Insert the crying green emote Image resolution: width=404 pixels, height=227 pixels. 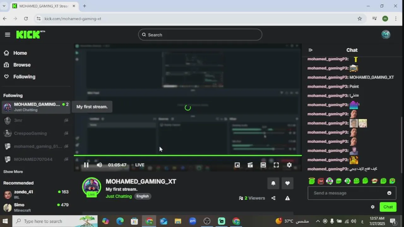[392, 181]
